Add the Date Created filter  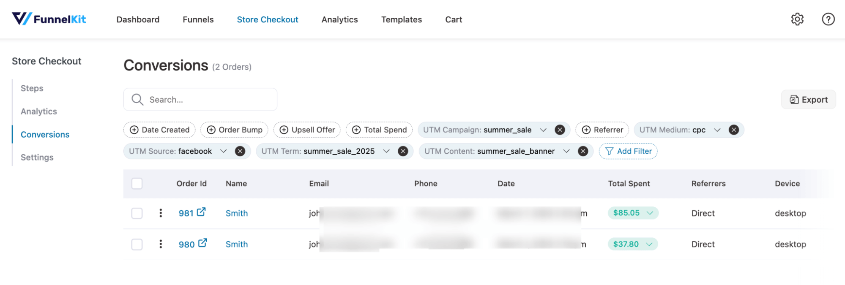159,130
